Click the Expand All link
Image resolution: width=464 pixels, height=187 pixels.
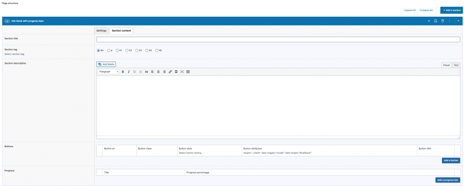click(410, 10)
